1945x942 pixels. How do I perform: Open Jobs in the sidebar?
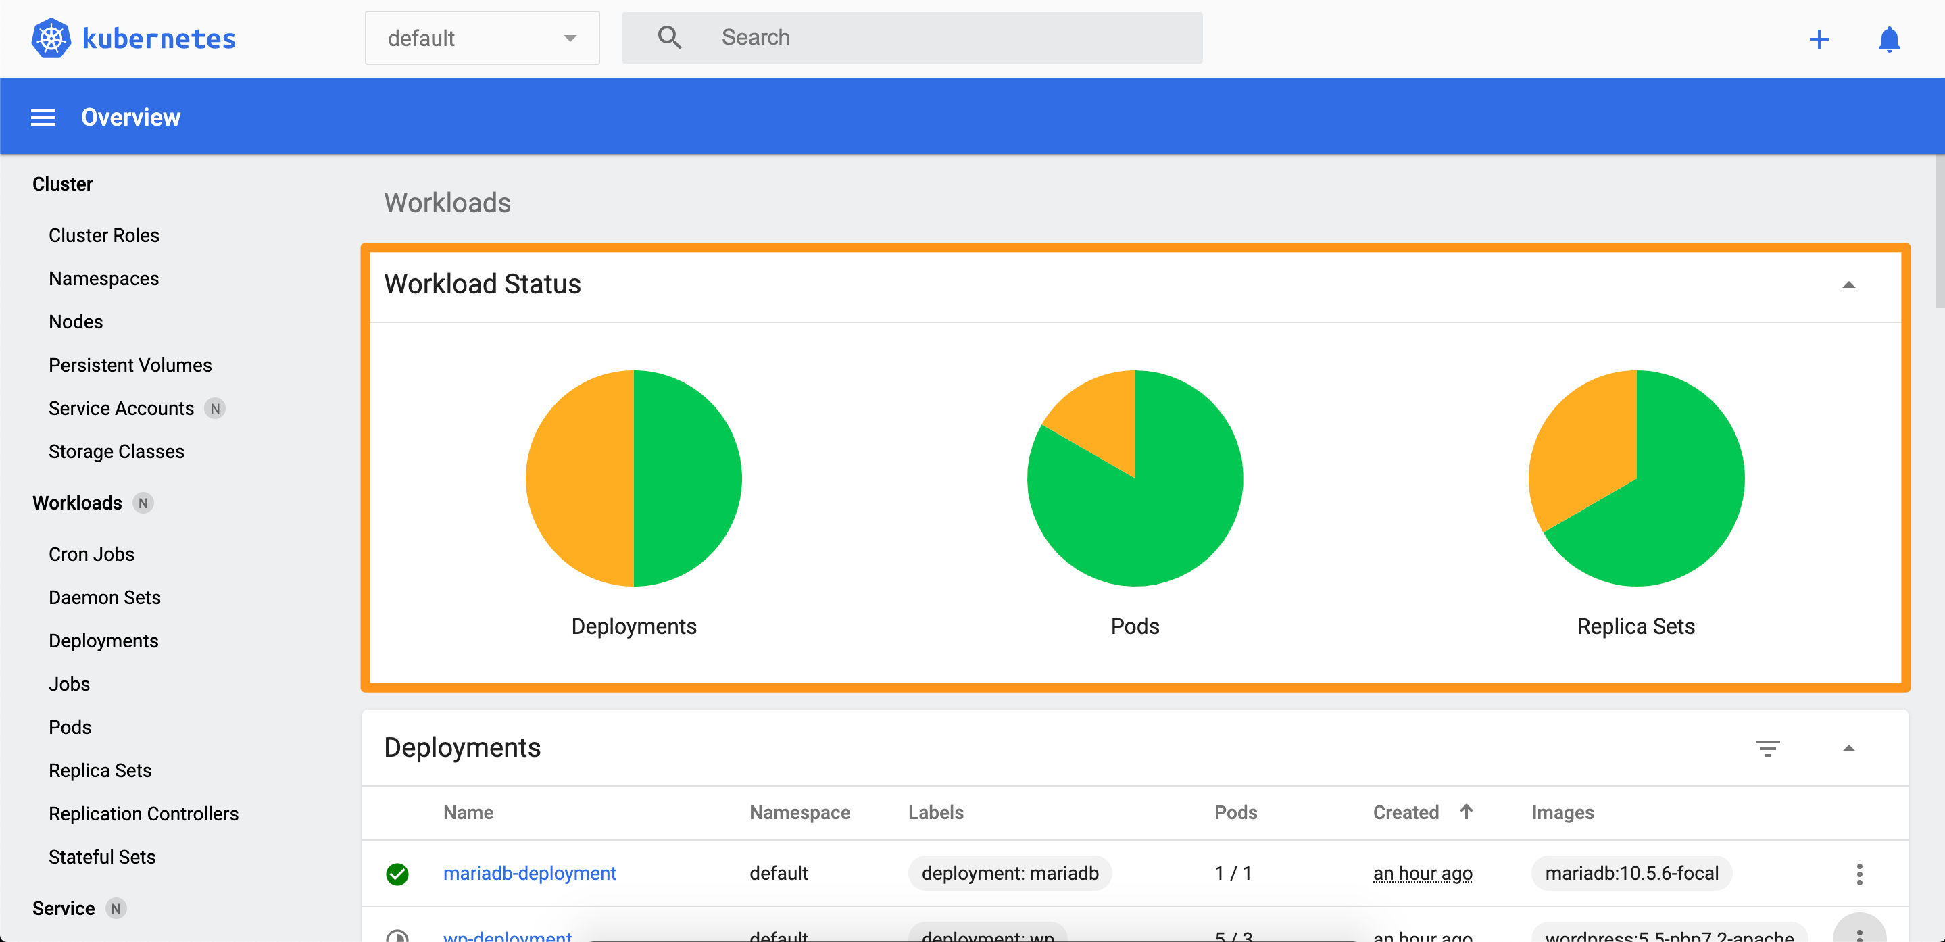(x=69, y=684)
